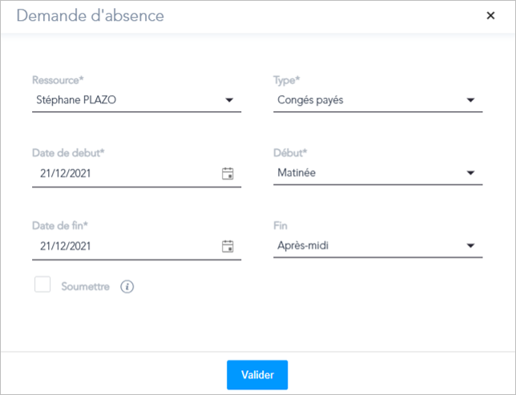Click the Date de fin label

pos(60,225)
